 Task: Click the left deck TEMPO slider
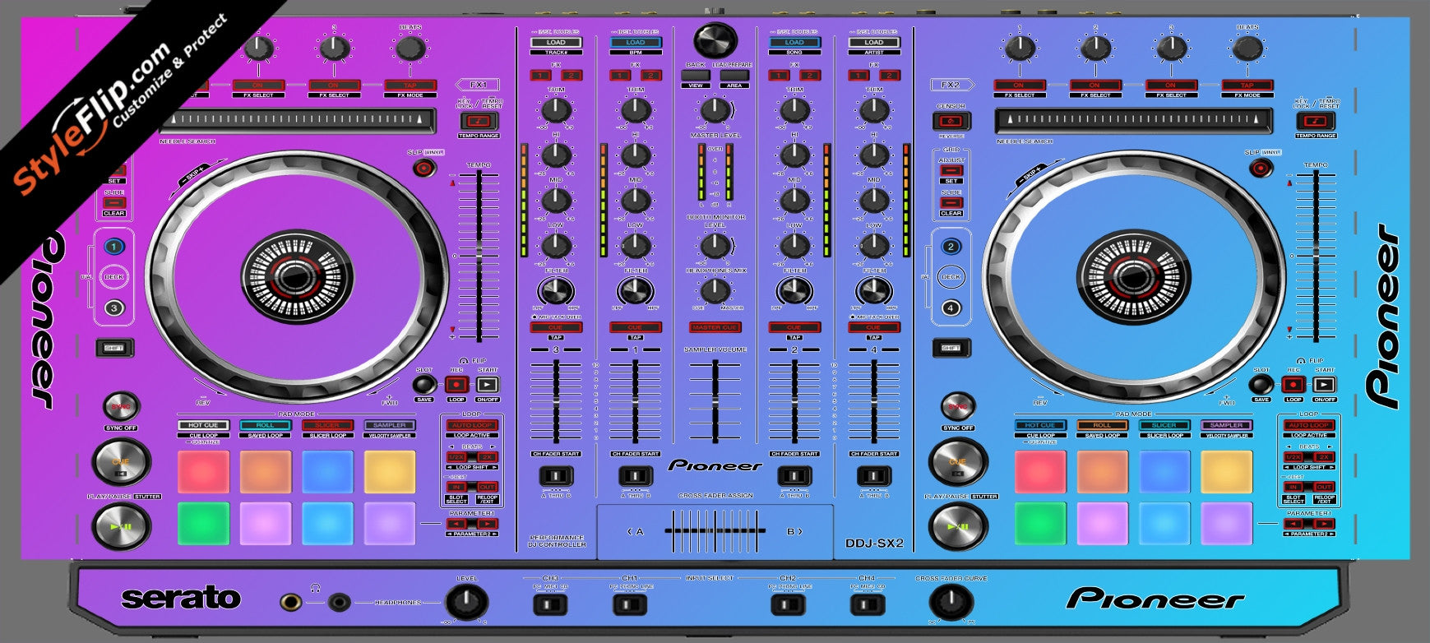(x=479, y=256)
